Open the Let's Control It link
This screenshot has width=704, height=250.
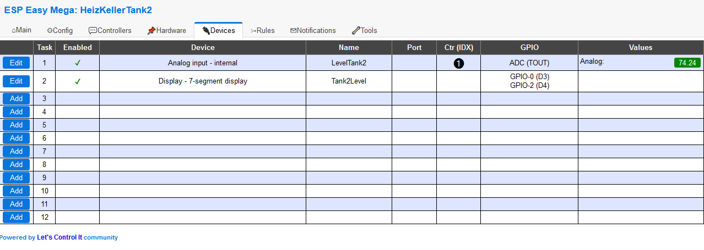(59, 237)
